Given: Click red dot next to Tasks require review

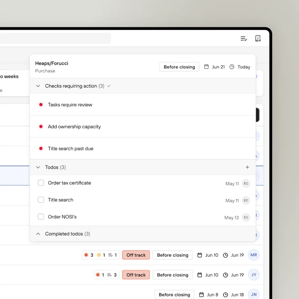Looking at the screenshot, I should click(x=41, y=105).
